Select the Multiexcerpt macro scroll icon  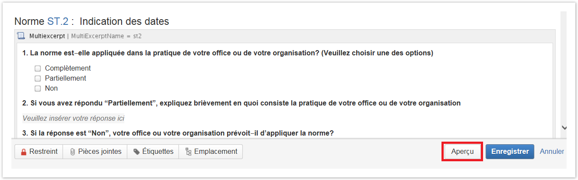point(21,36)
